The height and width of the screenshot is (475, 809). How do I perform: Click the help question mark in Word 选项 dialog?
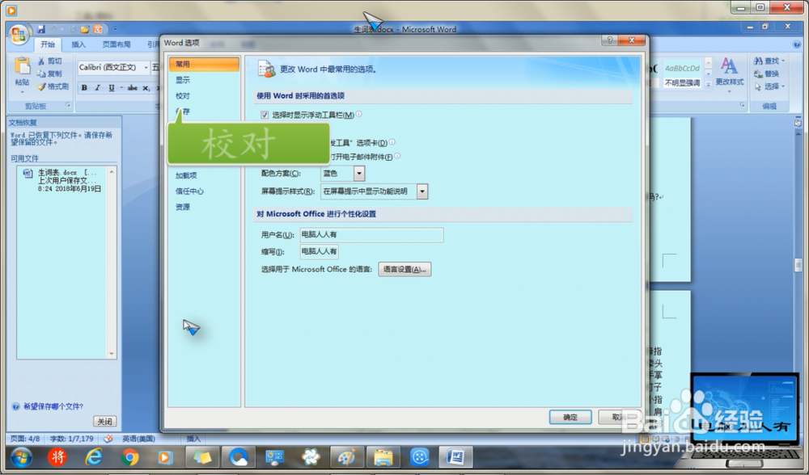(x=609, y=40)
